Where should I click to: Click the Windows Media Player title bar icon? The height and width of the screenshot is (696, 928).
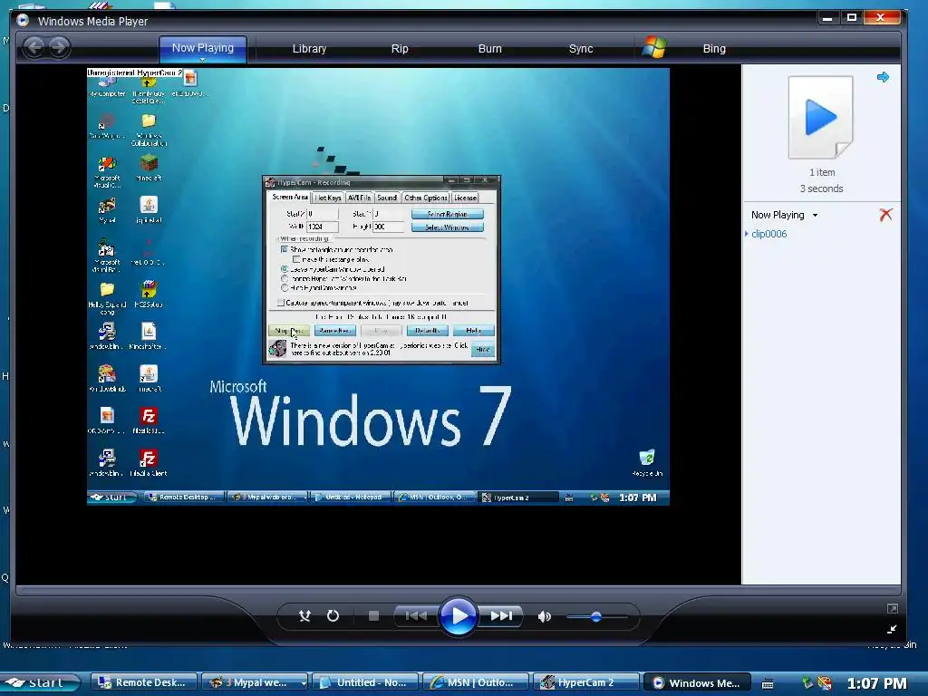coord(23,20)
